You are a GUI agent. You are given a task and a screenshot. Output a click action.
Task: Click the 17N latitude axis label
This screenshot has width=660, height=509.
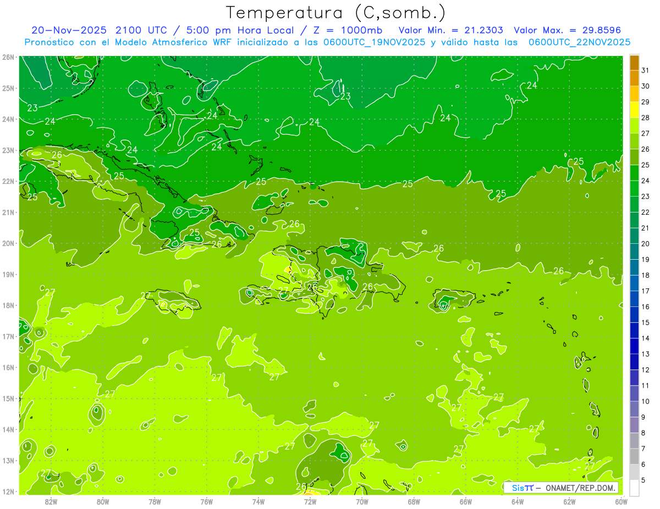point(8,336)
